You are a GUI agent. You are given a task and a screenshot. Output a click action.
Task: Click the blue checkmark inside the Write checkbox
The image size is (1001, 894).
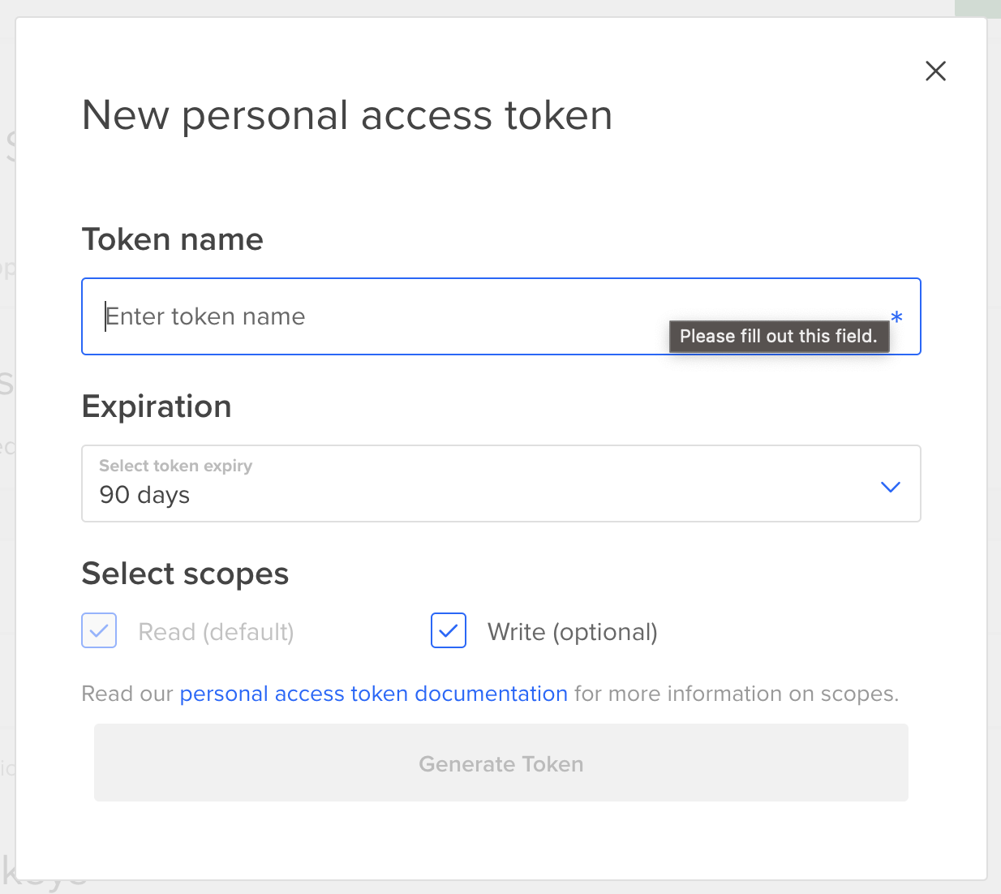pyautogui.click(x=448, y=630)
